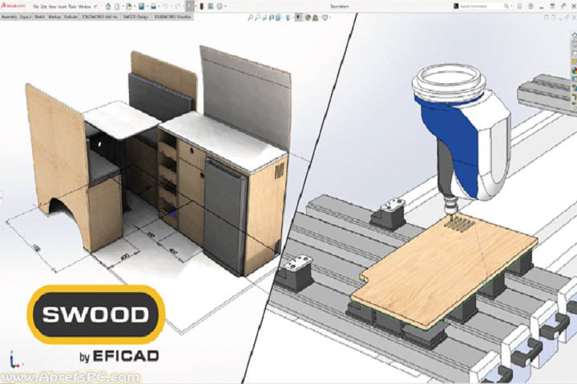Click the Redo icon
This screenshot has width=577, height=384.
178,6
